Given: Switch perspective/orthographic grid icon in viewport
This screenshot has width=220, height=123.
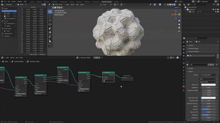Looking at the screenshot, I should point(179,31).
